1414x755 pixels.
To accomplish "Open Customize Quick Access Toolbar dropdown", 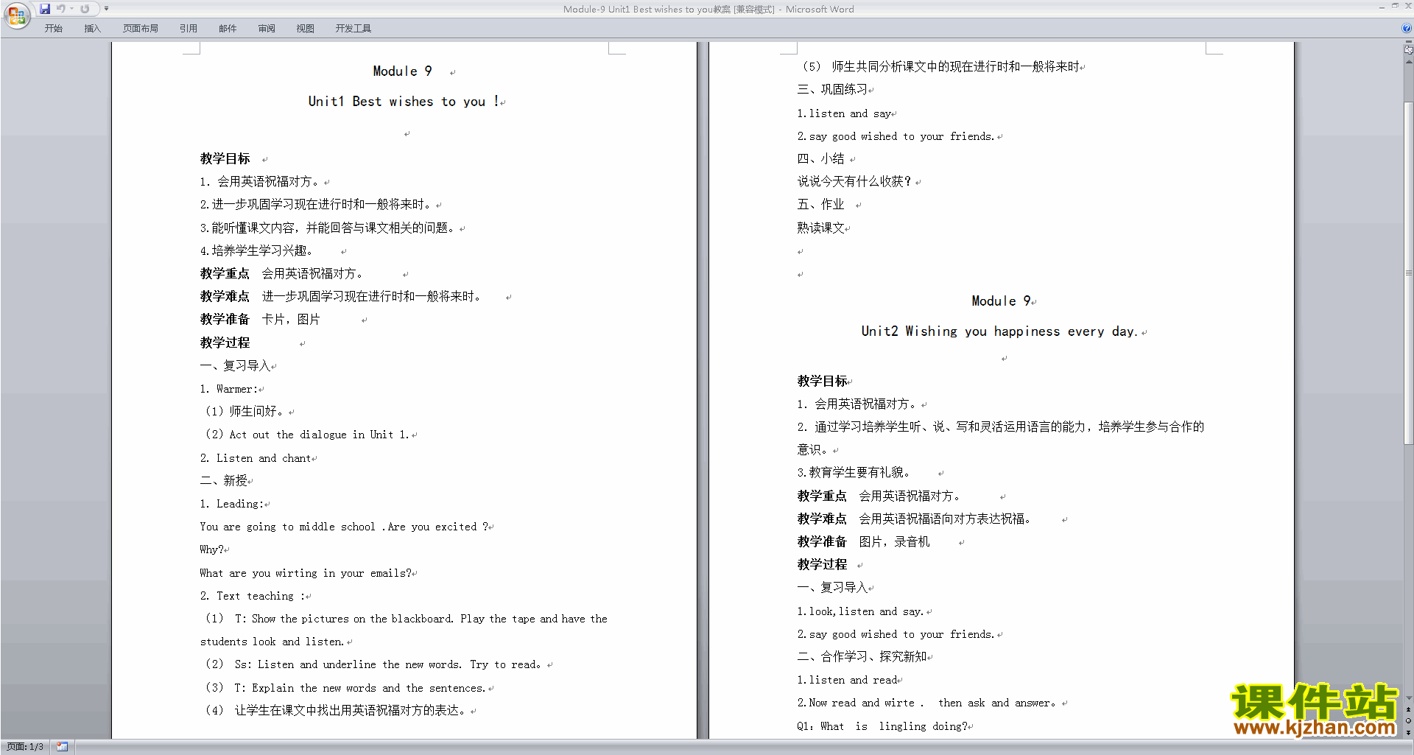I will tap(107, 9).
